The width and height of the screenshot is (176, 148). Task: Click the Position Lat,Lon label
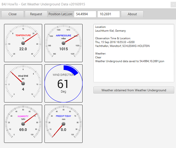click(x=60, y=14)
